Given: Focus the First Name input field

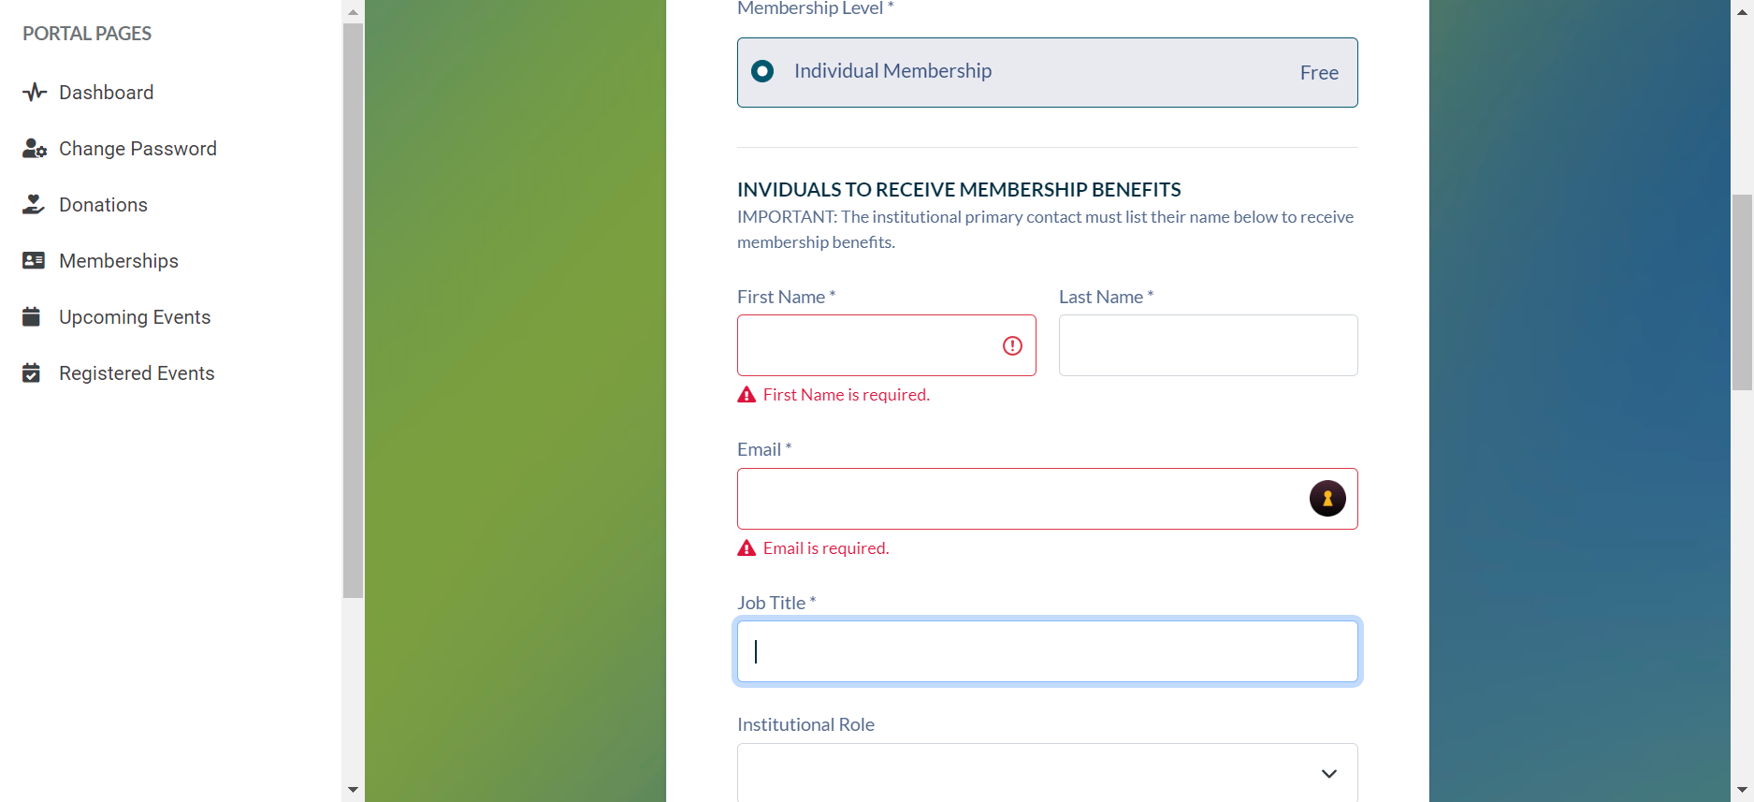Looking at the screenshot, I should click(x=887, y=345).
